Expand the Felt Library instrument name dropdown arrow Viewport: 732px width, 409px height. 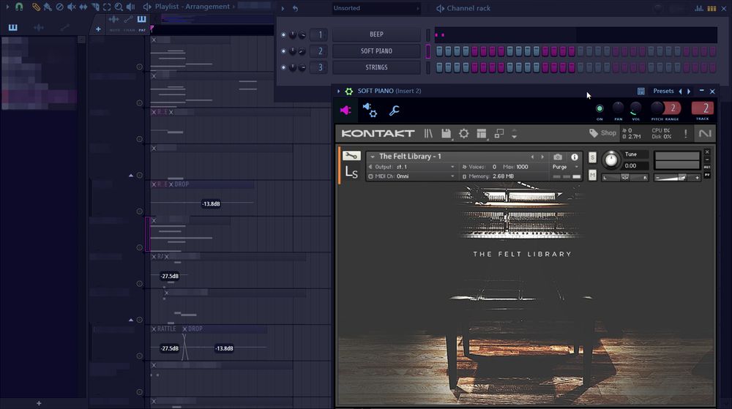pyautogui.click(x=373, y=157)
